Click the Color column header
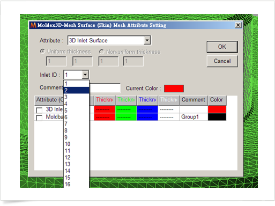The width and height of the screenshot is (275, 206). coord(217,100)
